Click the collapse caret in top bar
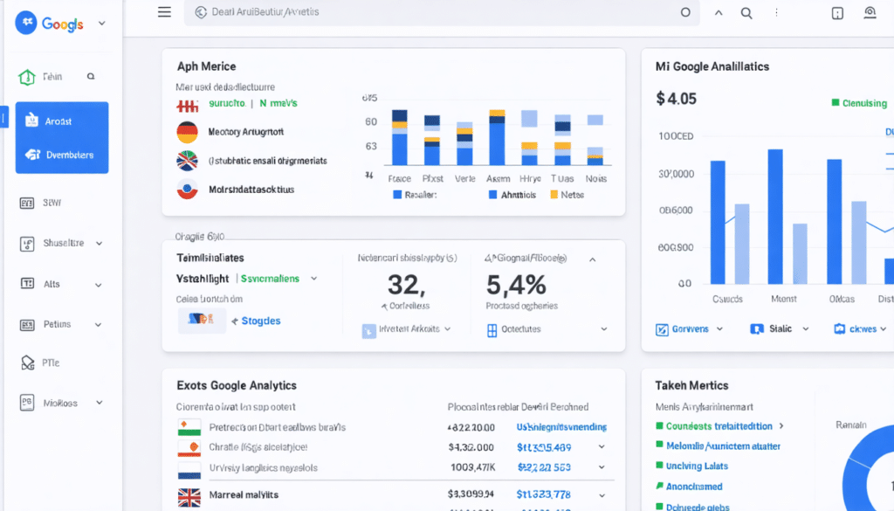This screenshot has height=511, width=894. point(719,12)
